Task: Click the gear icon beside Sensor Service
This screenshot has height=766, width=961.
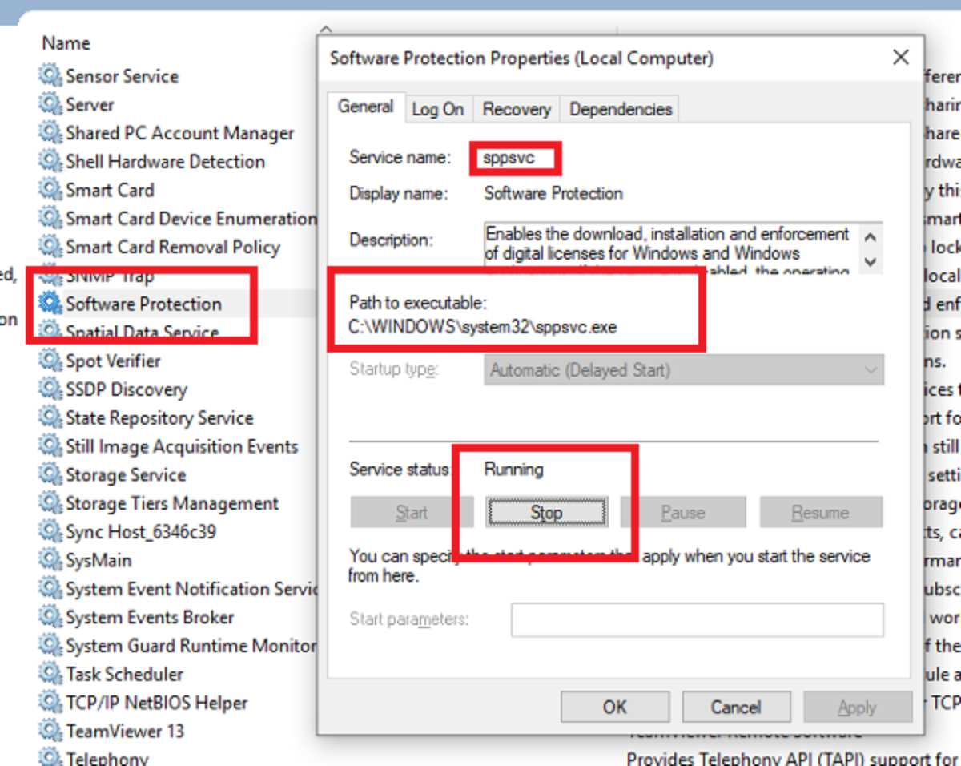Action: tap(50, 76)
